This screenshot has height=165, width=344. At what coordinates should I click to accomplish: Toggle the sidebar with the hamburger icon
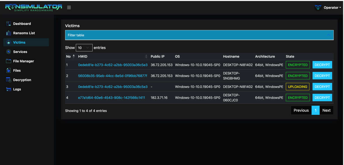69,8
